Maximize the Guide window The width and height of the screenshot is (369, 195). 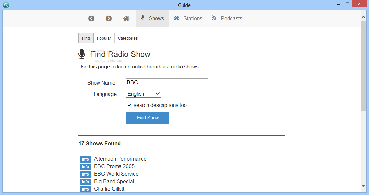click(348, 4)
